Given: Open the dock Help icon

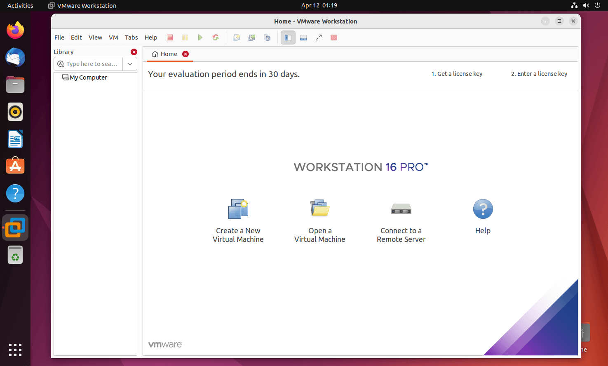Looking at the screenshot, I should tap(15, 193).
